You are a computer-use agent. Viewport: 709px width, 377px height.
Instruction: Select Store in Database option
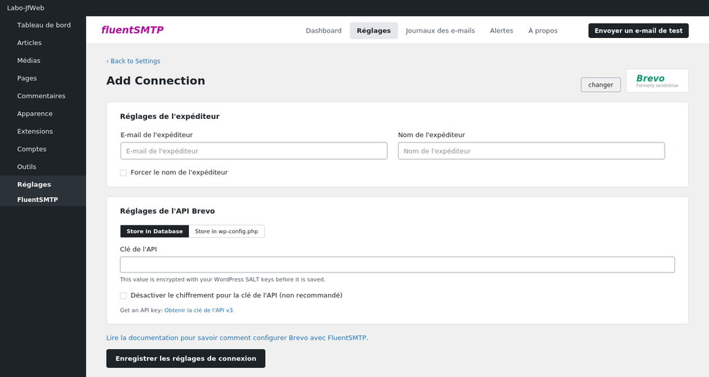154,231
